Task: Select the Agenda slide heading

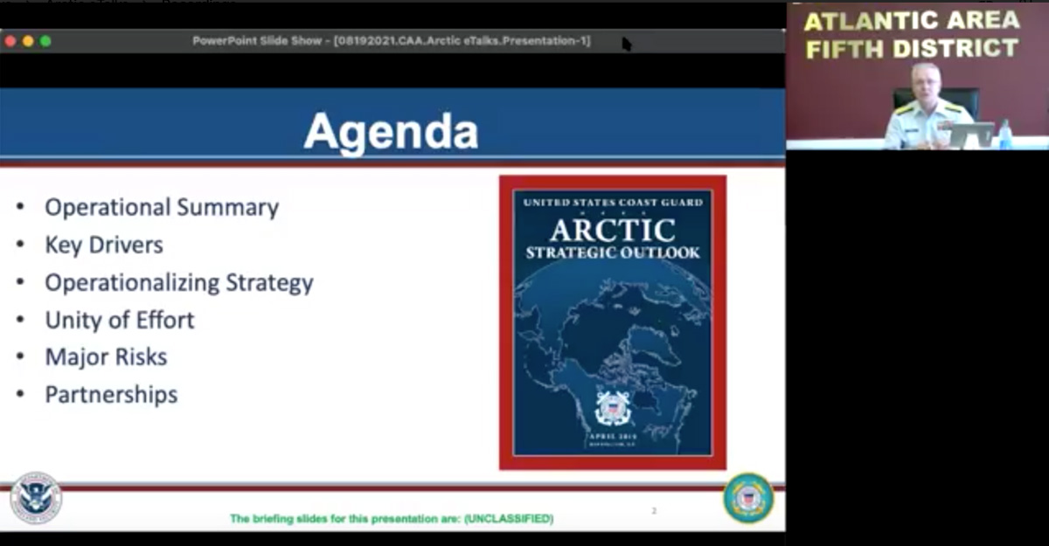Action: (x=391, y=132)
